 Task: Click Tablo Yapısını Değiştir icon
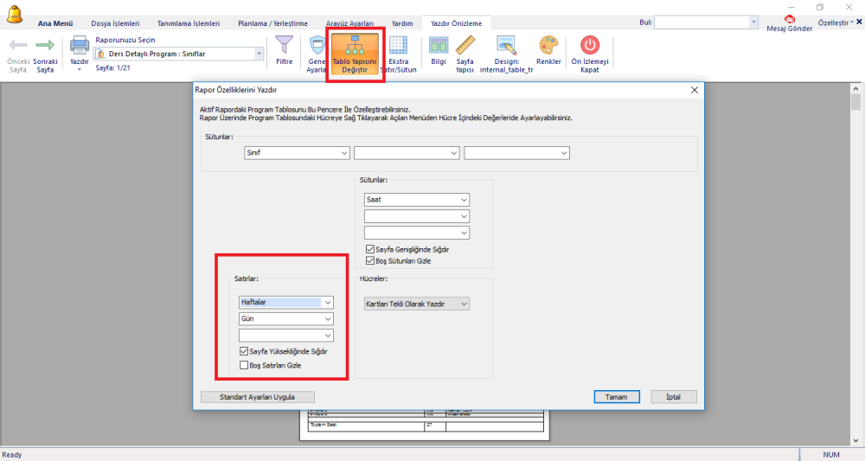355,46
